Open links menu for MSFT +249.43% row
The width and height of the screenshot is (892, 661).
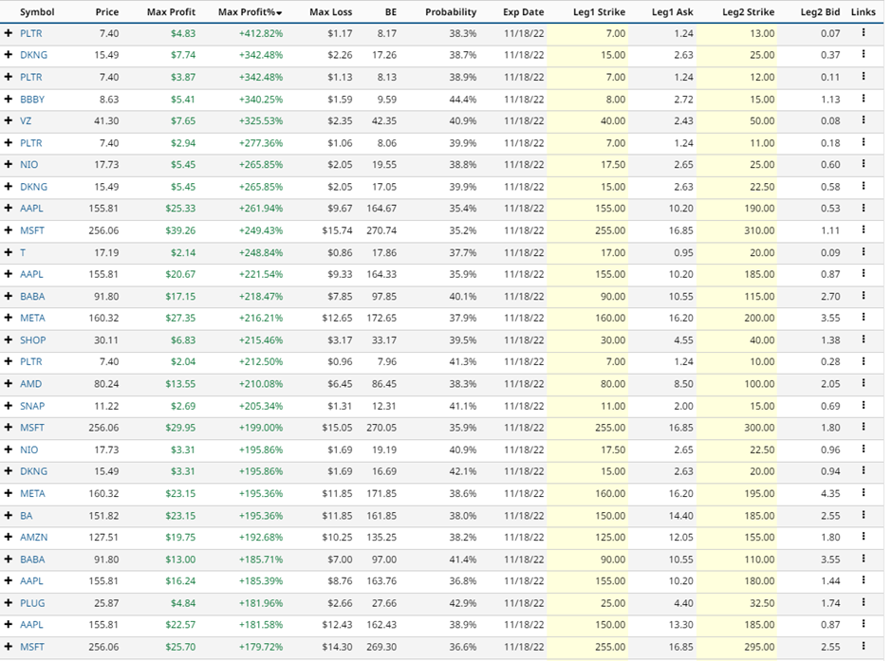click(863, 230)
